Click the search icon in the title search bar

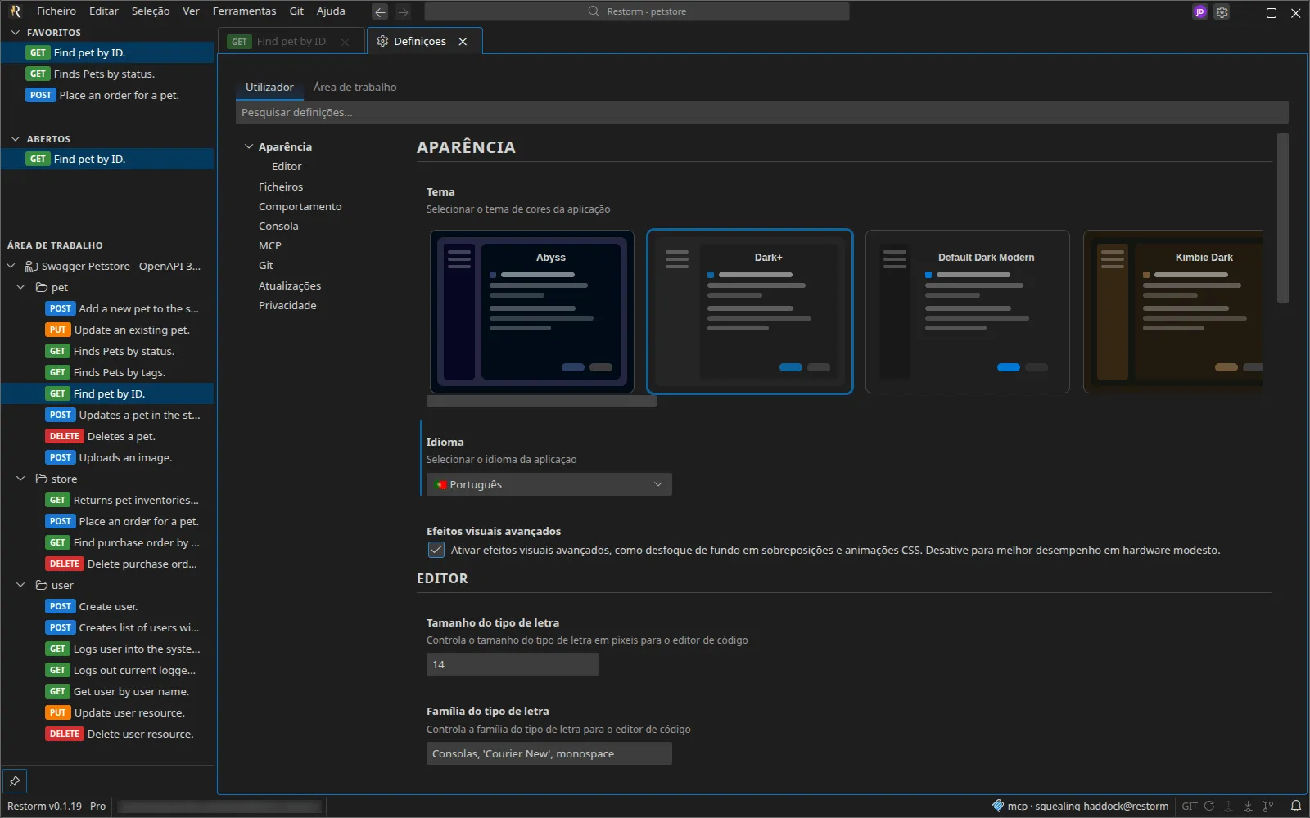(x=594, y=11)
